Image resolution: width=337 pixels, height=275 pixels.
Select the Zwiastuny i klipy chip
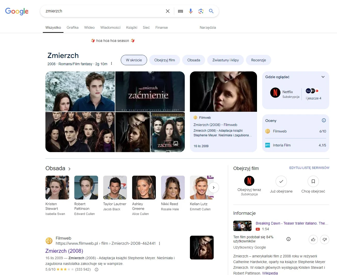[x=226, y=60]
